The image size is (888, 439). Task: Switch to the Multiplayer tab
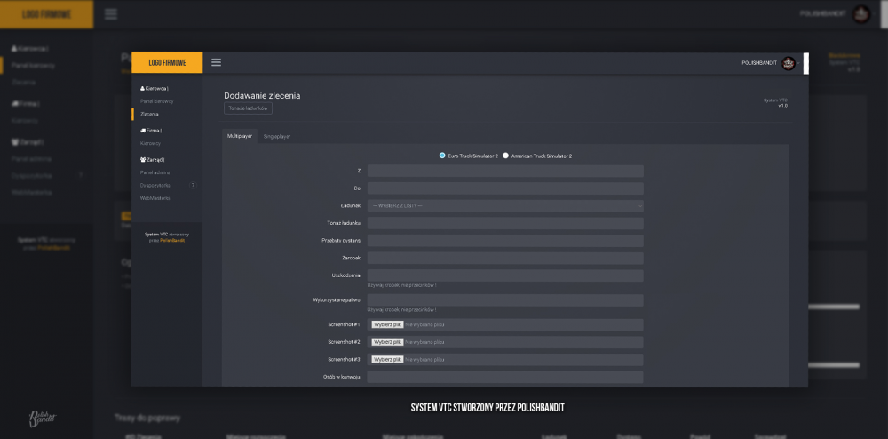coord(240,136)
